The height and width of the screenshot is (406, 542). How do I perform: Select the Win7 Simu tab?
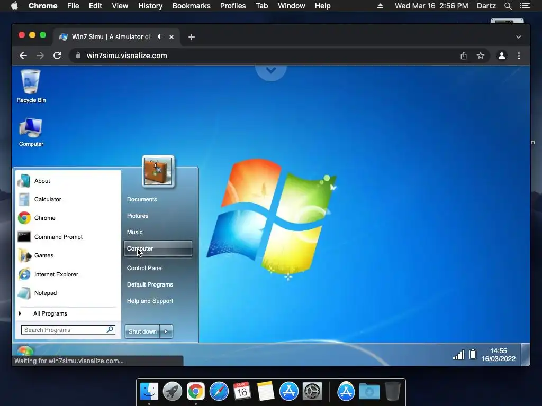click(111, 37)
